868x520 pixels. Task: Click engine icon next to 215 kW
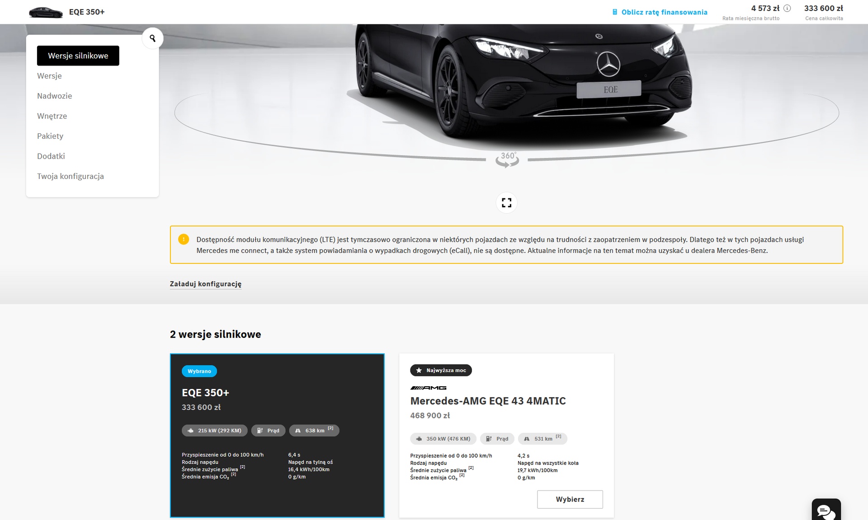click(191, 431)
